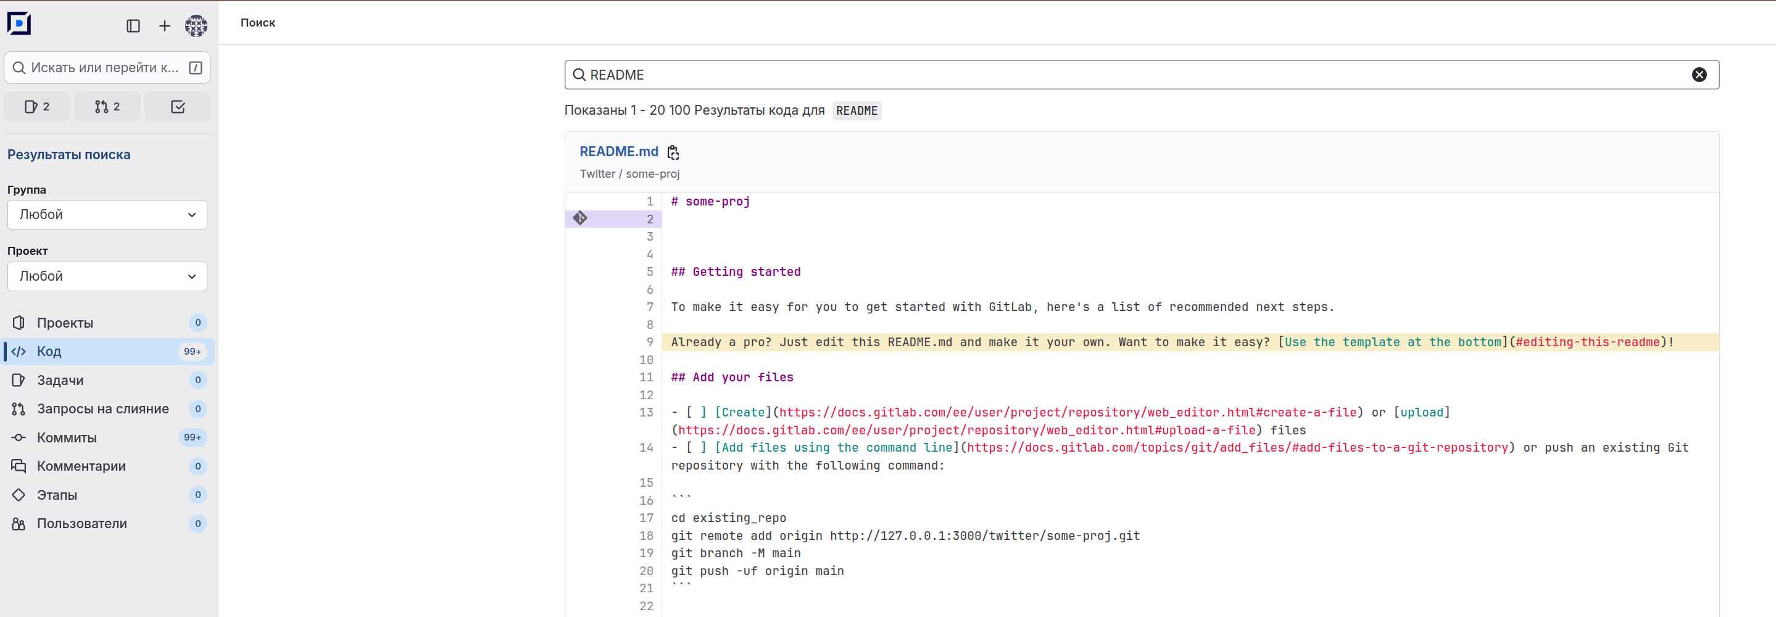This screenshot has height=617, width=1776.
Task: Open the to-do list icon
Action: point(177,107)
